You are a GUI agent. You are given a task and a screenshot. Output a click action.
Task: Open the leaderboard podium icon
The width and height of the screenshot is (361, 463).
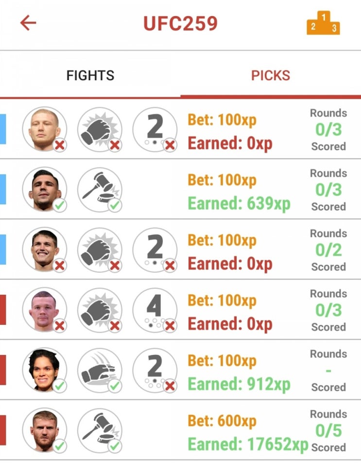323,23
